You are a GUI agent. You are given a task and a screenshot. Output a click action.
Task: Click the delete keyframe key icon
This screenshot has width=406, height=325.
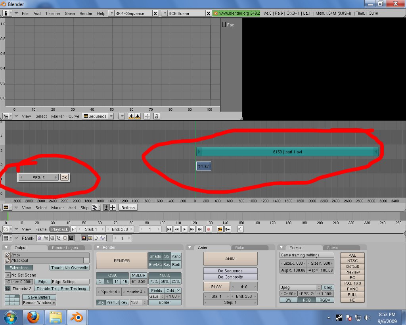tap(228, 229)
